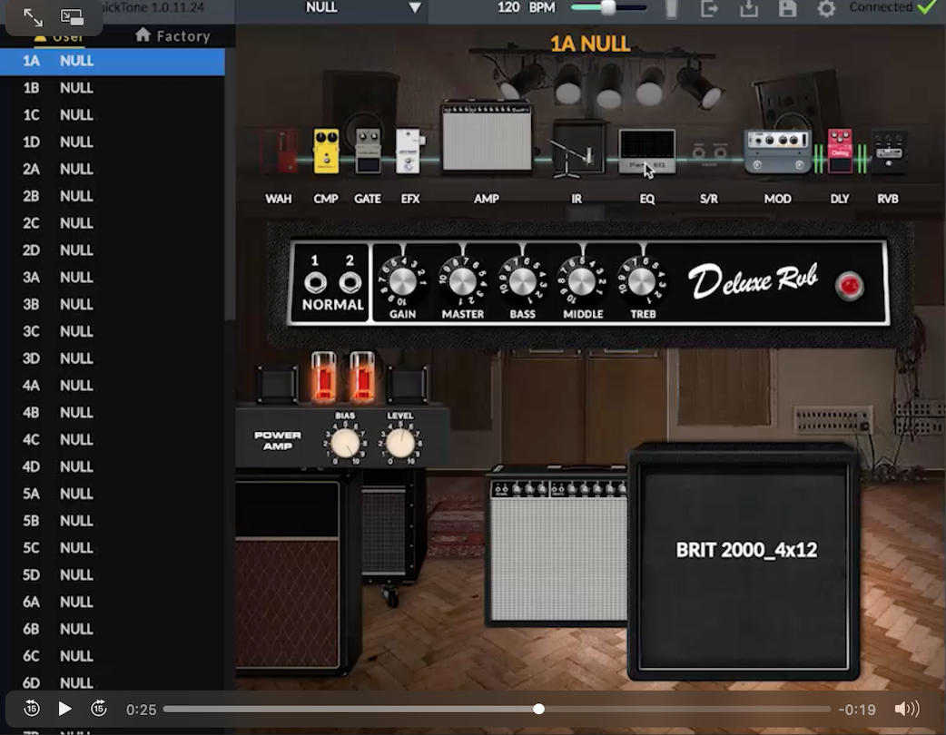Click the picture-in-picture icon
Screen dimensions: 946x735
pyautogui.click(x=72, y=17)
